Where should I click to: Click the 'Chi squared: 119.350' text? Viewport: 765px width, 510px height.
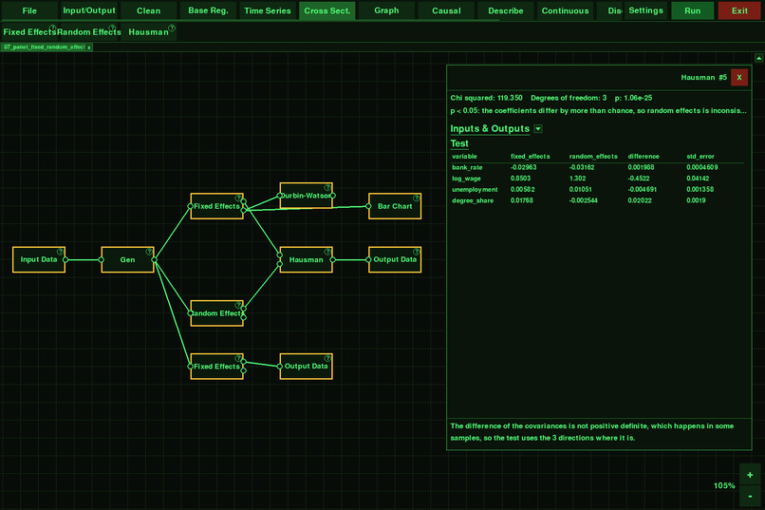click(x=486, y=98)
